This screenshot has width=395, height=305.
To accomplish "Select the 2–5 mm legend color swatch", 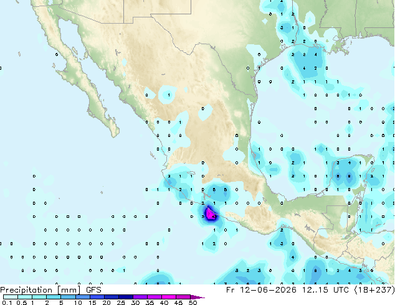I will point(54,297).
